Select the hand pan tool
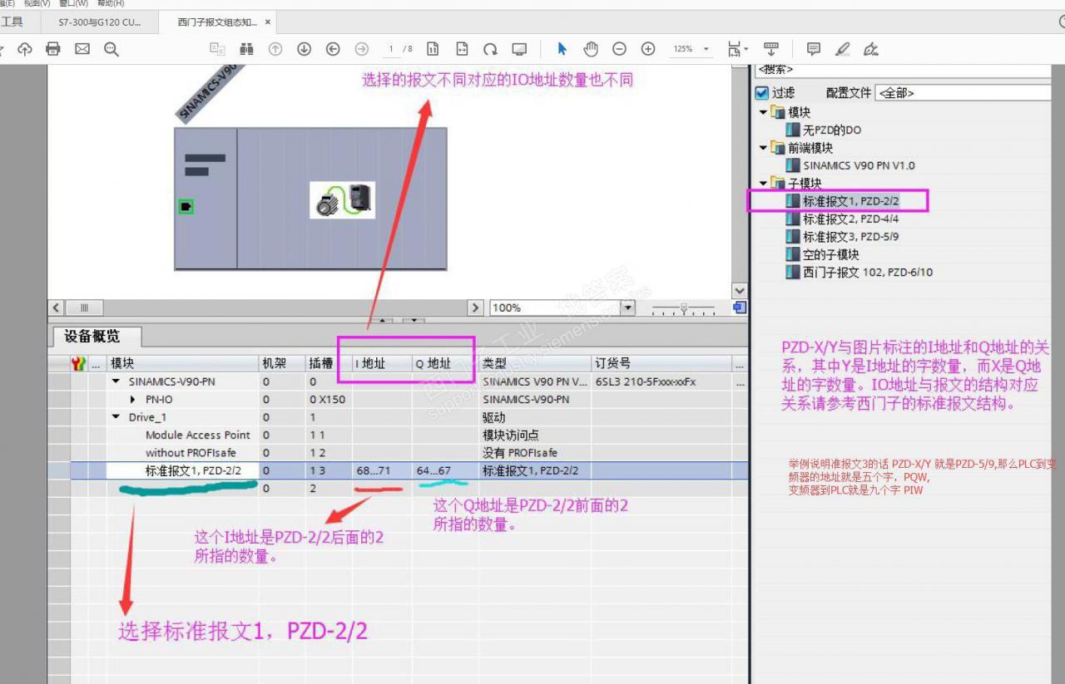1065x684 pixels. [x=591, y=49]
